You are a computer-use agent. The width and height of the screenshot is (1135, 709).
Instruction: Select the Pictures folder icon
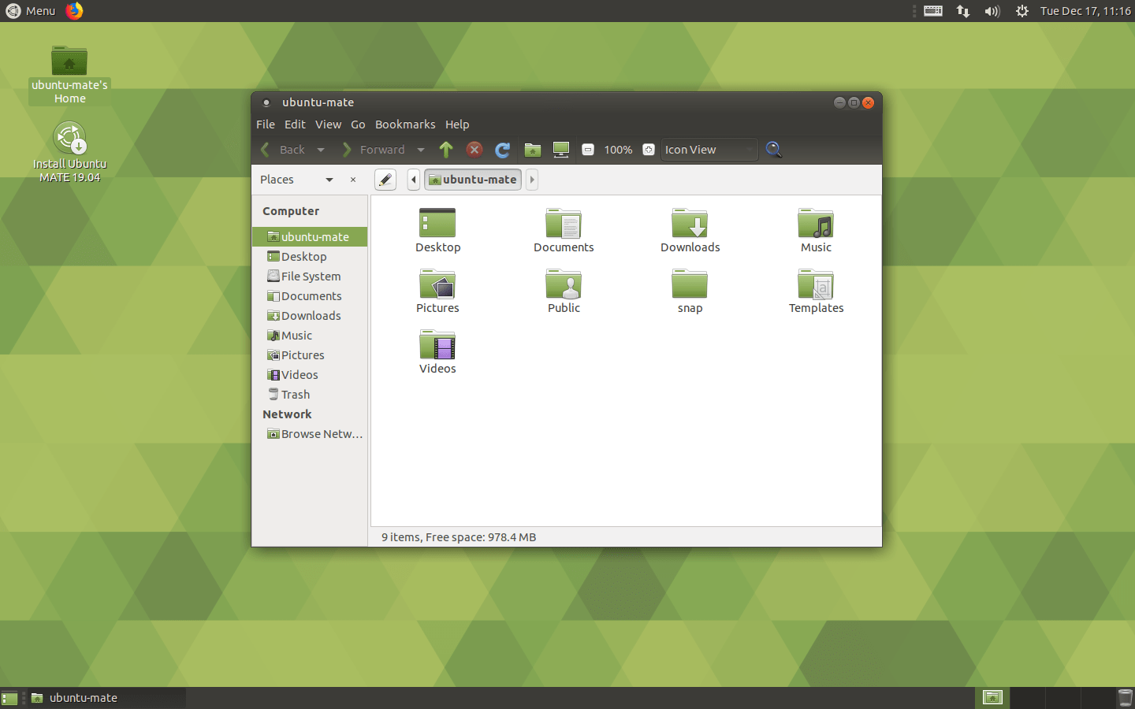pyautogui.click(x=437, y=284)
